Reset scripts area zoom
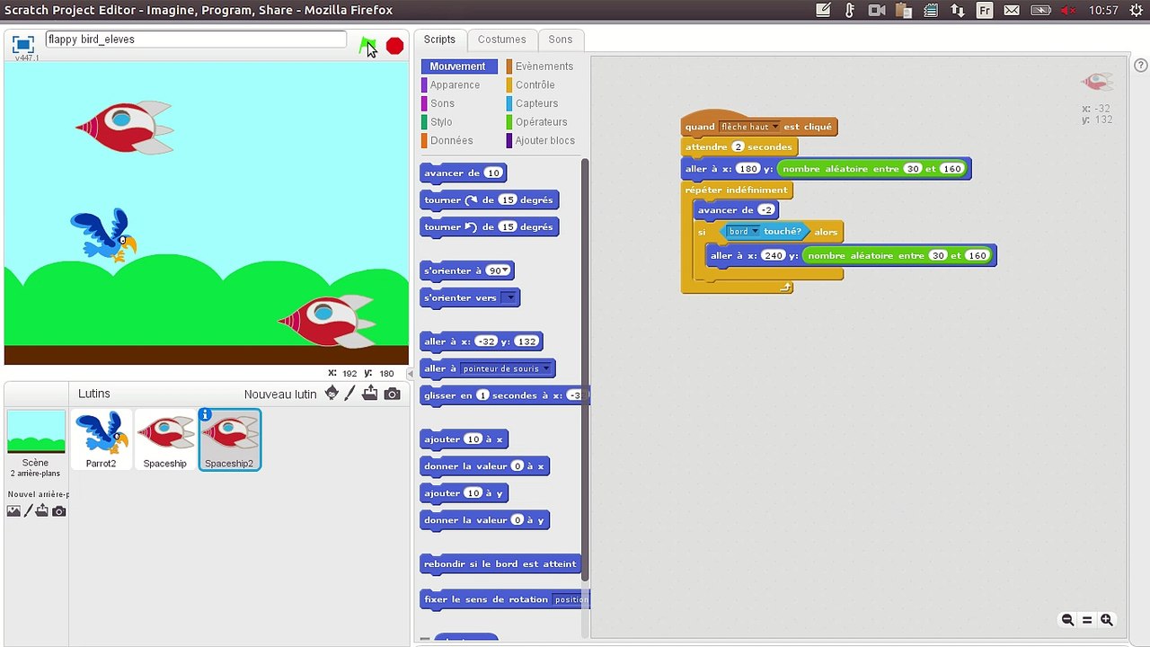This screenshot has width=1150, height=647. [x=1087, y=620]
